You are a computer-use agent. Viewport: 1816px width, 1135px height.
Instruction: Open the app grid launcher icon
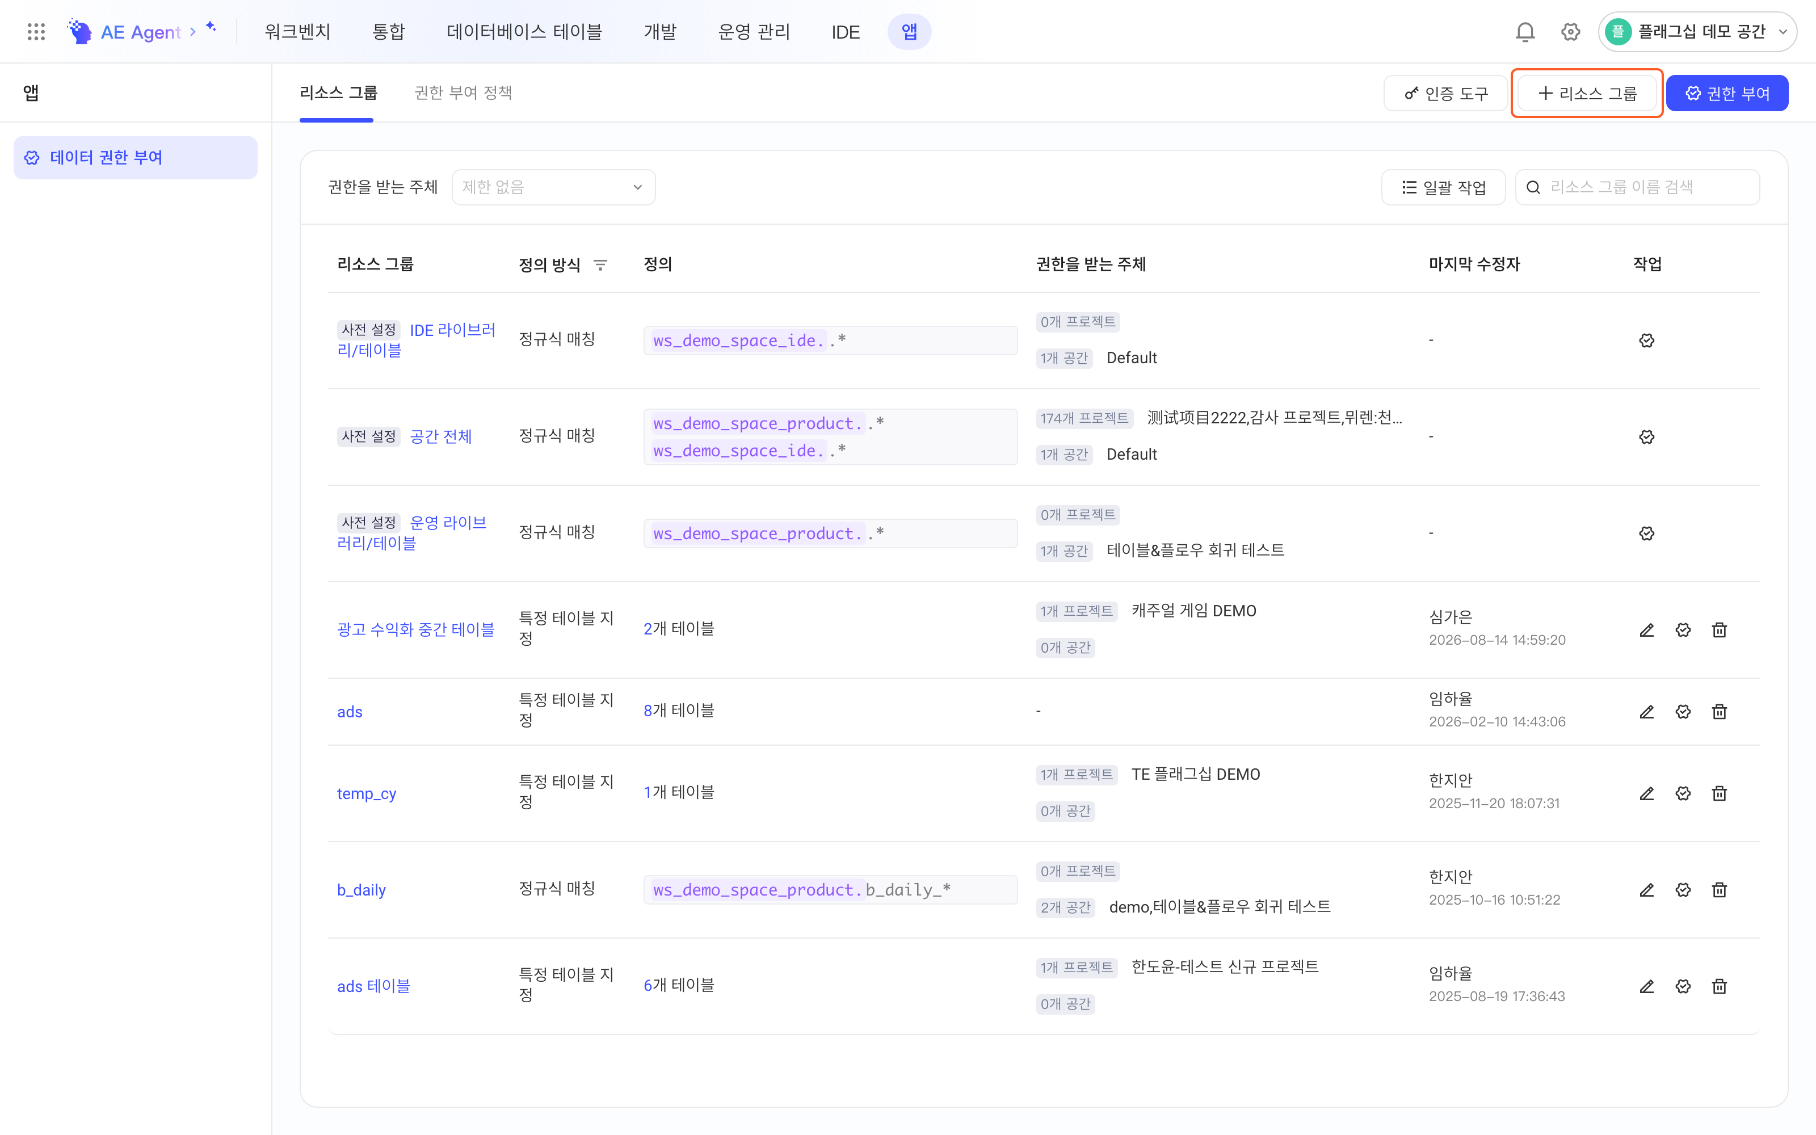[x=36, y=32]
